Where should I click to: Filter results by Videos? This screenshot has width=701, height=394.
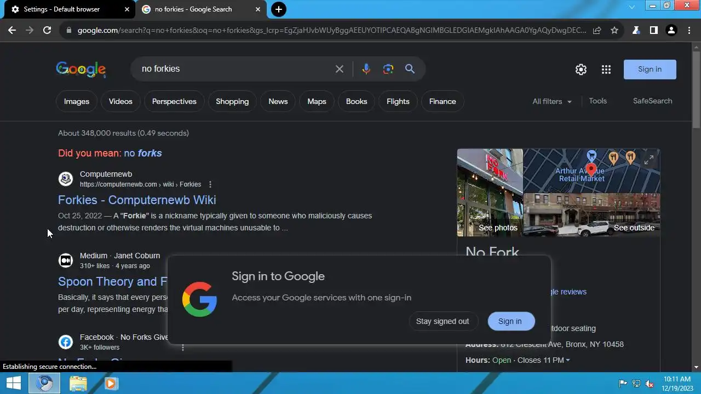point(120,101)
